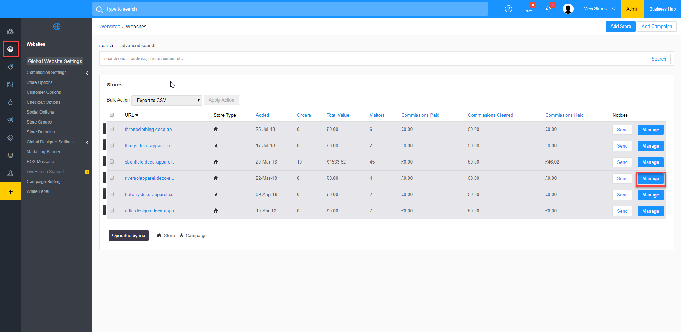The width and height of the screenshot is (681, 332).
Task: Click Send for sbenfield store
Action: click(622, 162)
